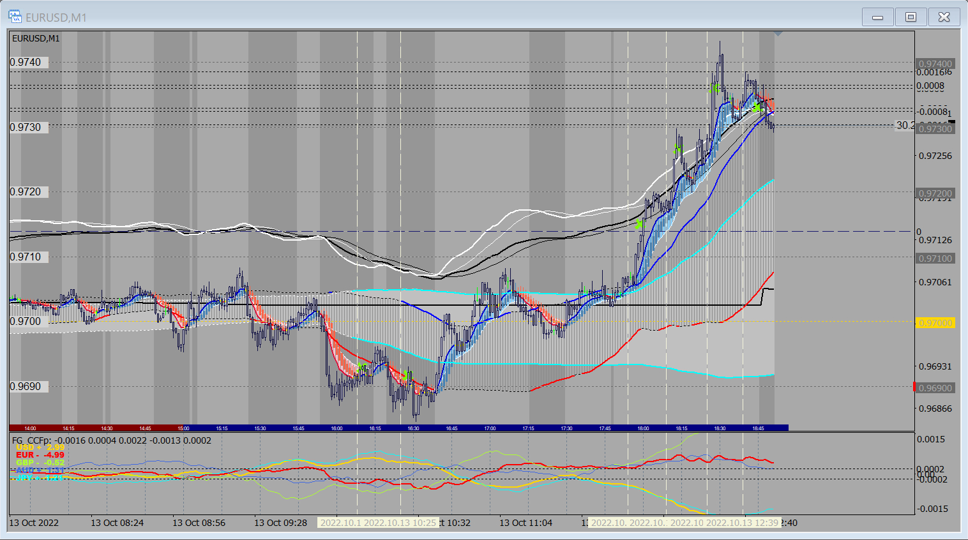Screen dimensions: 968x540
Task: Close the EURUSD,M1 chart window
Action: 944,17
